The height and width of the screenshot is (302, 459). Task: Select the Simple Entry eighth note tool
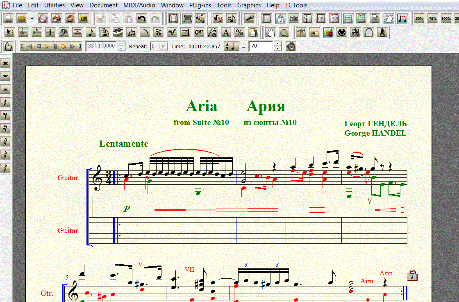(91, 32)
